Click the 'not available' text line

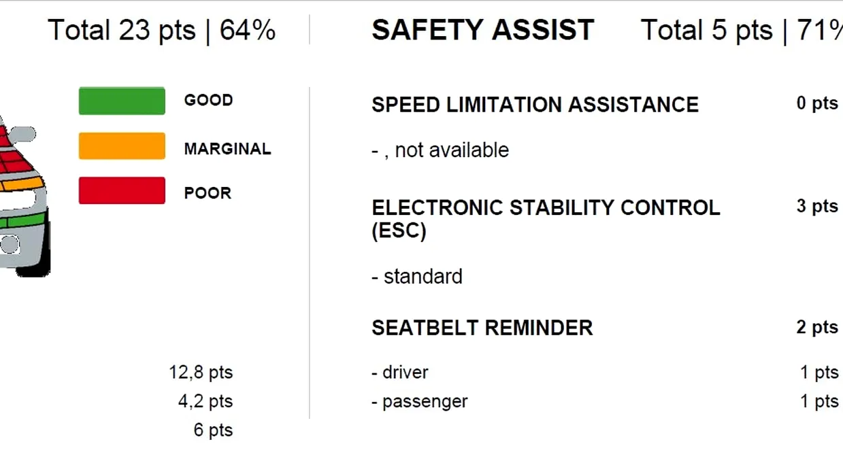[440, 150]
